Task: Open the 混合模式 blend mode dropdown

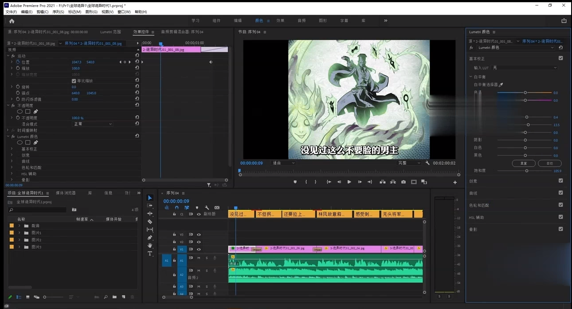Action: (x=92, y=124)
